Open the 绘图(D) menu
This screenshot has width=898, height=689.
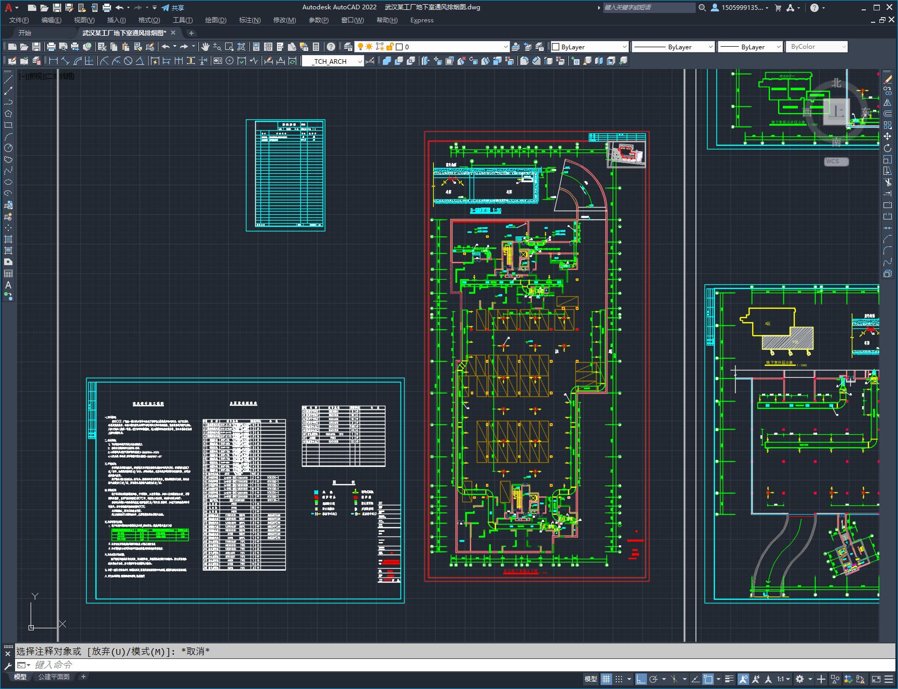215,20
